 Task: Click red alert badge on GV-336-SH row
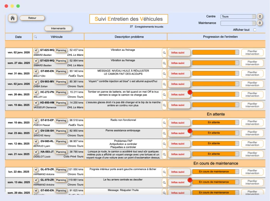(190, 131)
